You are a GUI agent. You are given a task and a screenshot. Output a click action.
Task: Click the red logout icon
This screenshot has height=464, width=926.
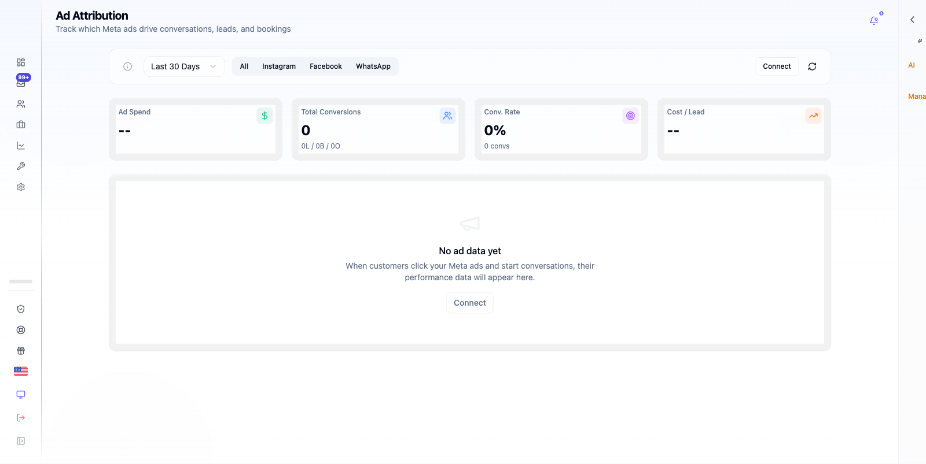pyautogui.click(x=21, y=418)
